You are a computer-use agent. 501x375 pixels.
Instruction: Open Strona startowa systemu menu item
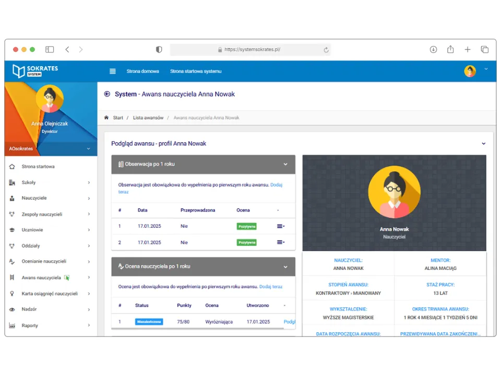pyautogui.click(x=196, y=71)
